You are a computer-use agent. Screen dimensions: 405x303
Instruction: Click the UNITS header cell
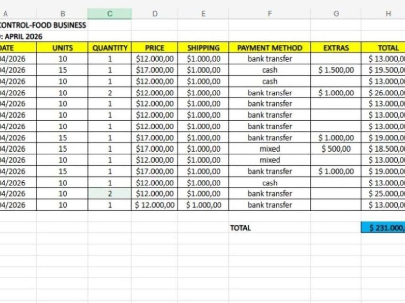(62, 48)
